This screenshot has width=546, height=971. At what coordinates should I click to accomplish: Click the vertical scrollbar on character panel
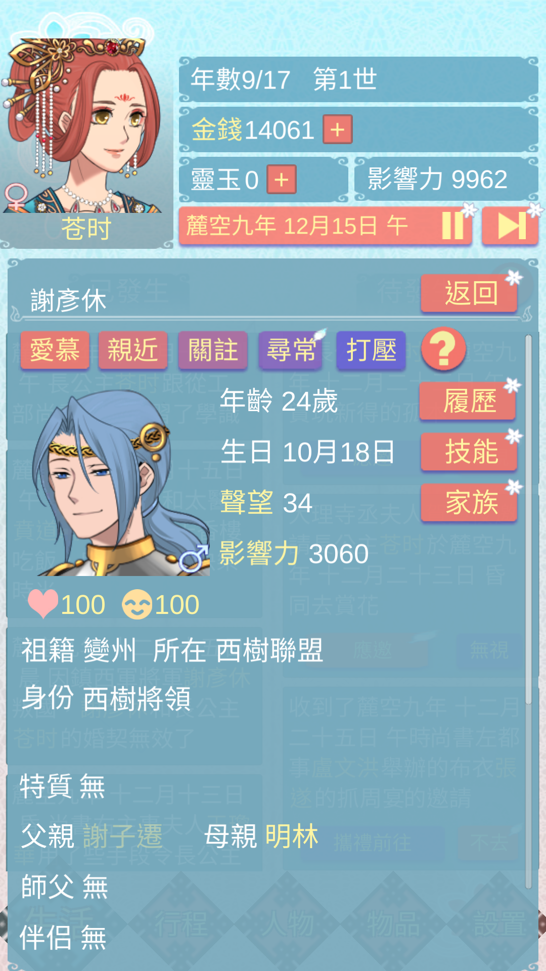528,518
